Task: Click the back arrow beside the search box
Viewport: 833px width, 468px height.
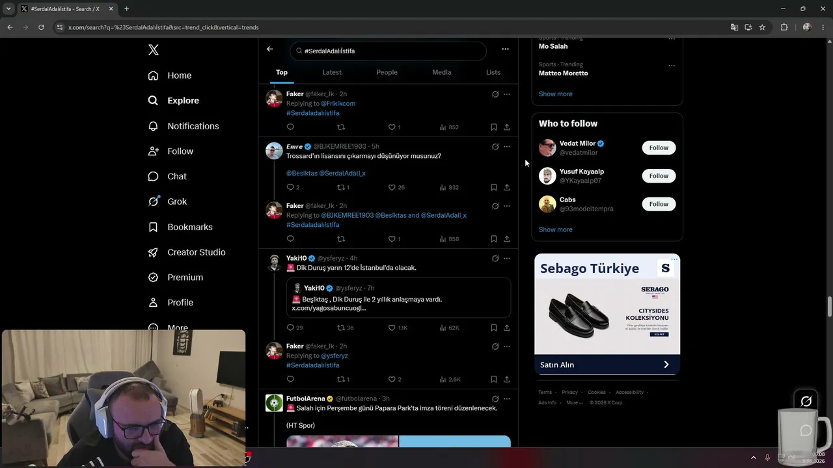Action: (270, 49)
